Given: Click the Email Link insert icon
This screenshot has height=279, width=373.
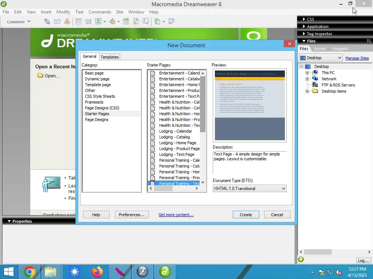Looking at the screenshot, I should [x=57, y=21].
